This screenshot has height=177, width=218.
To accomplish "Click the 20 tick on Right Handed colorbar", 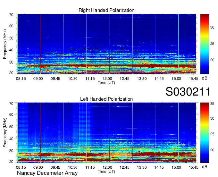I will point(212,60).
